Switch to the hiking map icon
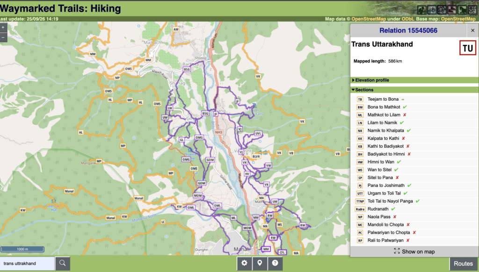 [x=422, y=10]
